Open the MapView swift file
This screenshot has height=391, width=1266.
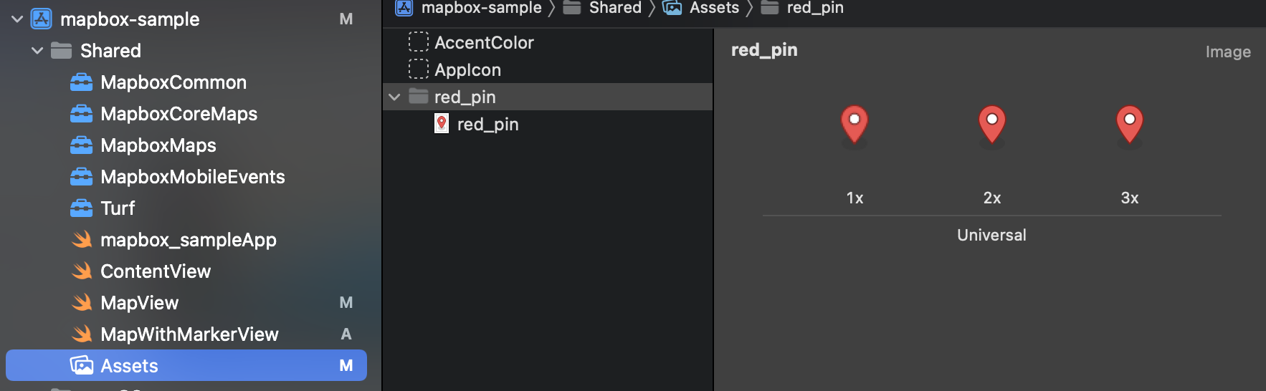pos(139,303)
